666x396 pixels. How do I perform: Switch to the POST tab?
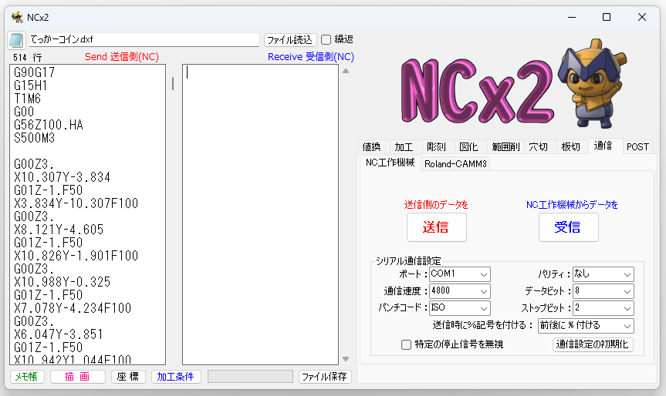(x=637, y=146)
